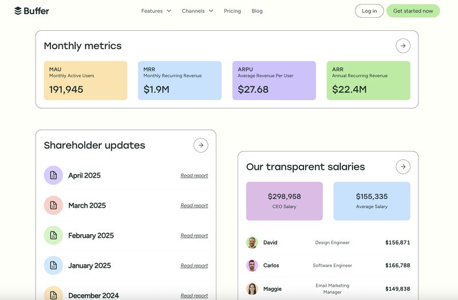458x300 pixels.
Task: Read the March 2025 report
Action: [x=194, y=206]
